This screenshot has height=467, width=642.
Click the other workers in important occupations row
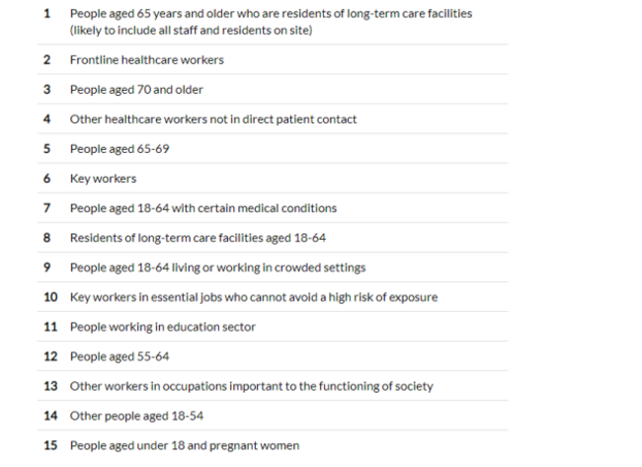click(251, 386)
